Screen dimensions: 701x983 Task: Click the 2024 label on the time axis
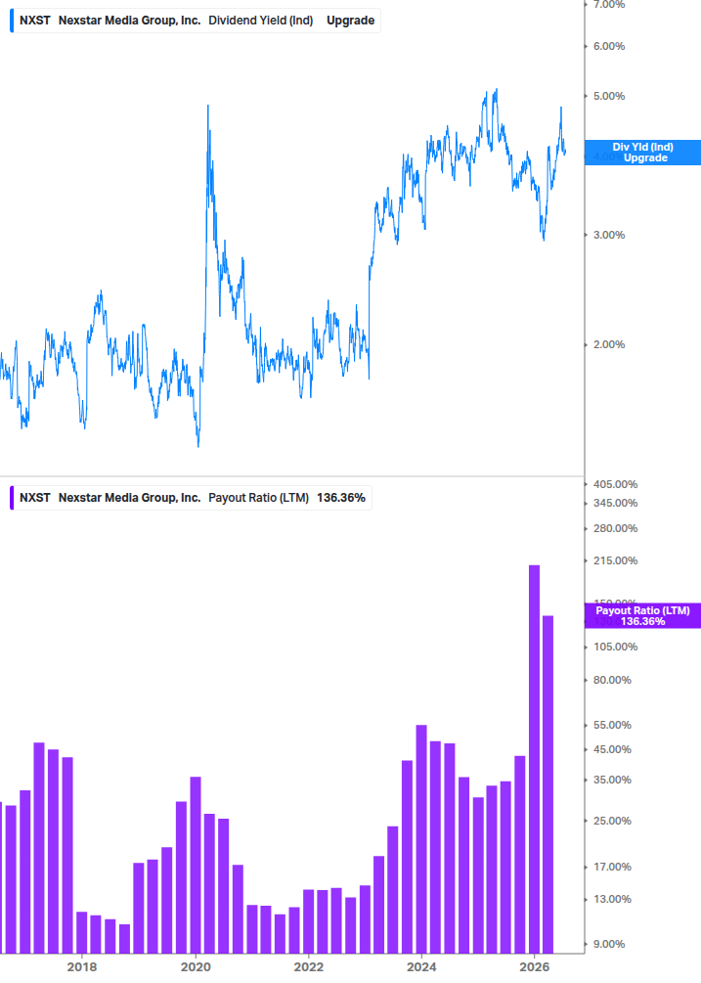coord(421,967)
